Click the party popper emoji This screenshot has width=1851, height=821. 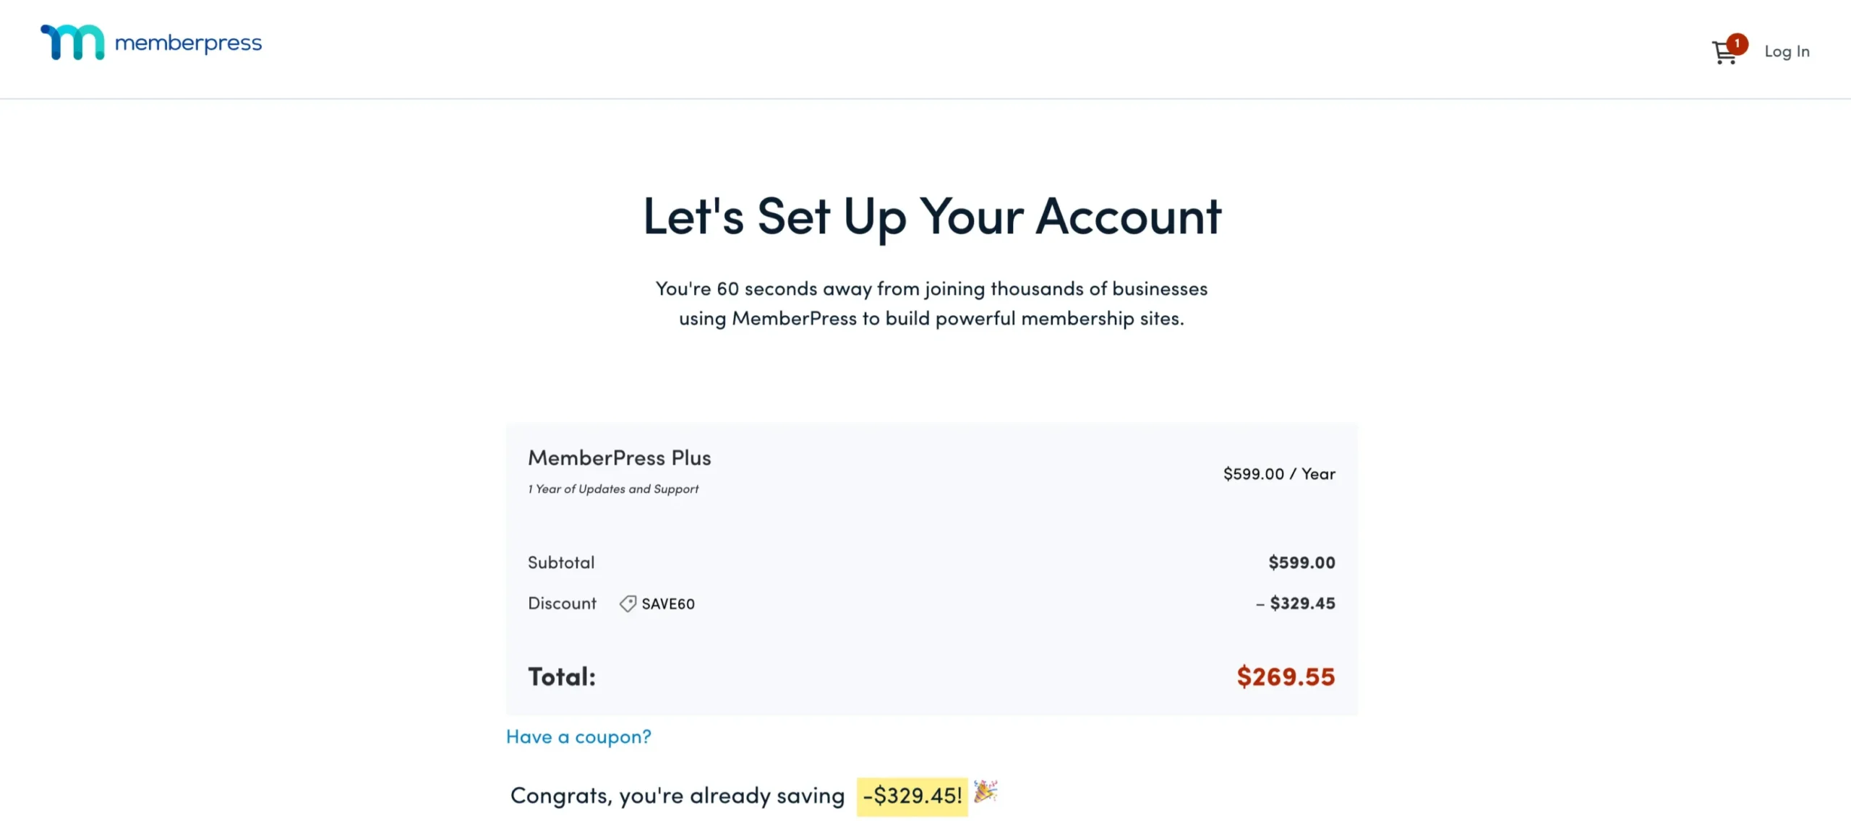(985, 794)
